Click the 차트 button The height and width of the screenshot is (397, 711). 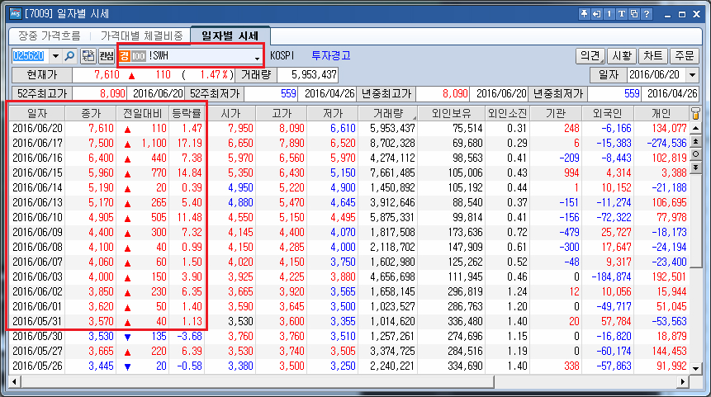tap(652, 56)
